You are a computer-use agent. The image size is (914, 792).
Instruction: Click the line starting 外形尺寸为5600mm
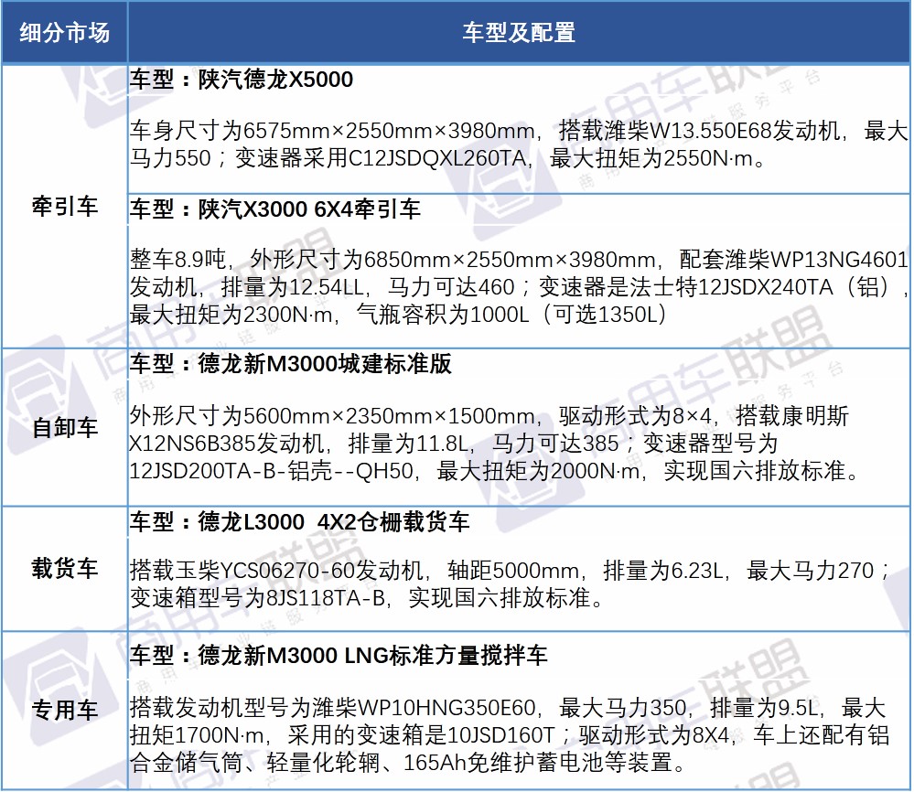(489, 416)
